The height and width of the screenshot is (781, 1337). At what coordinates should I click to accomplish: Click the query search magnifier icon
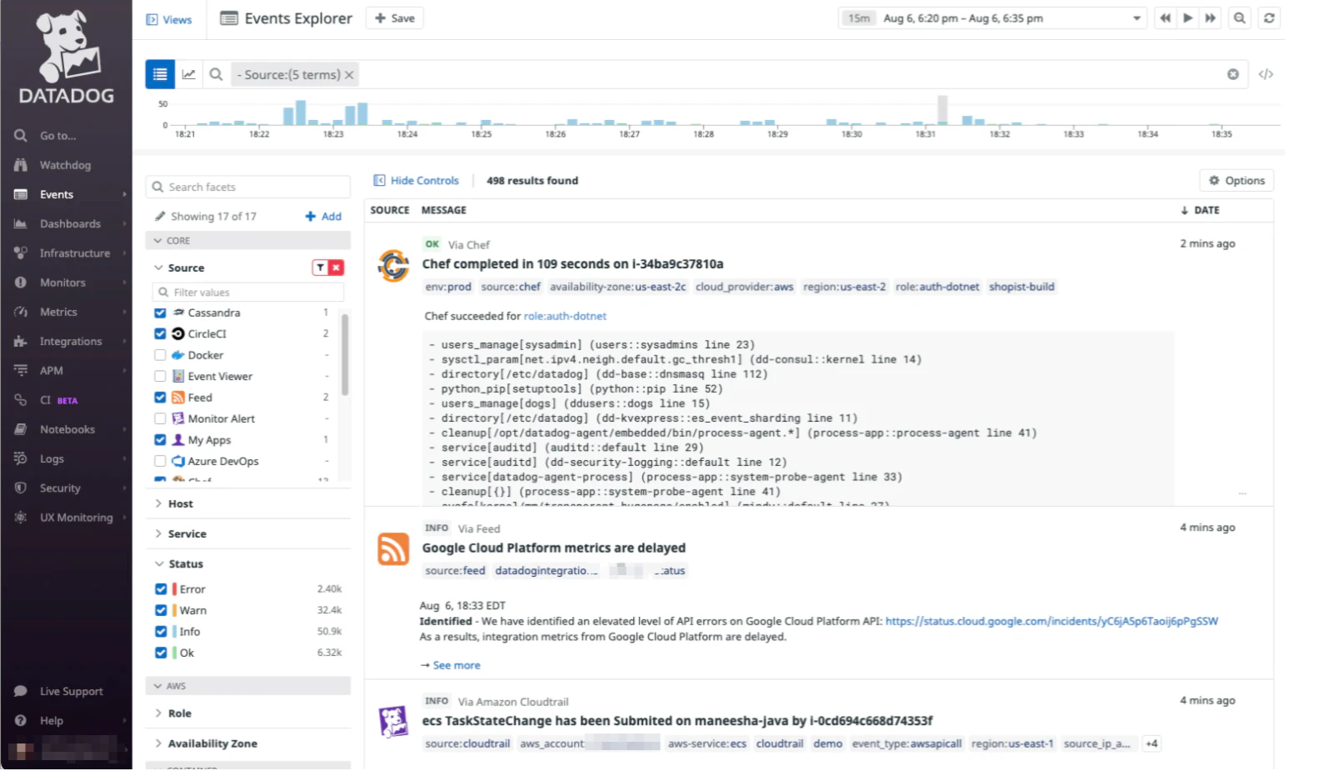[x=216, y=74]
